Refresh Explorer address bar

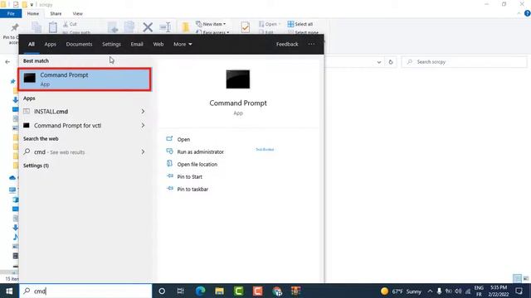[391, 62]
